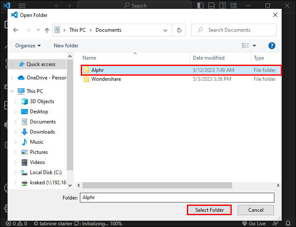
Task: Click the Select Folder button
Action: click(x=209, y=210)
